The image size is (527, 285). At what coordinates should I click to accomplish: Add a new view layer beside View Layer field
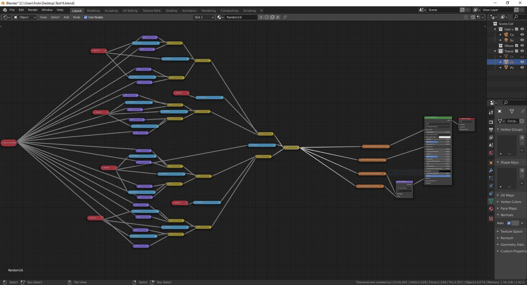[516, 10]
